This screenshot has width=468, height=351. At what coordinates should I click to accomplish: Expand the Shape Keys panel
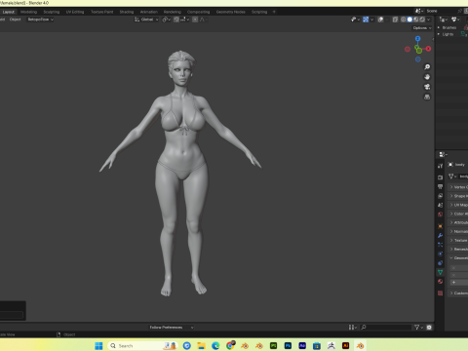[x=458, y=196]
